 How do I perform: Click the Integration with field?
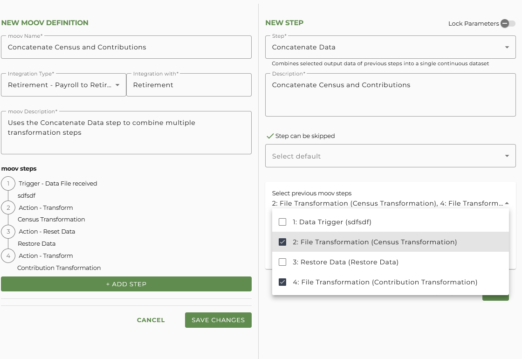click(x=189, y=85)
